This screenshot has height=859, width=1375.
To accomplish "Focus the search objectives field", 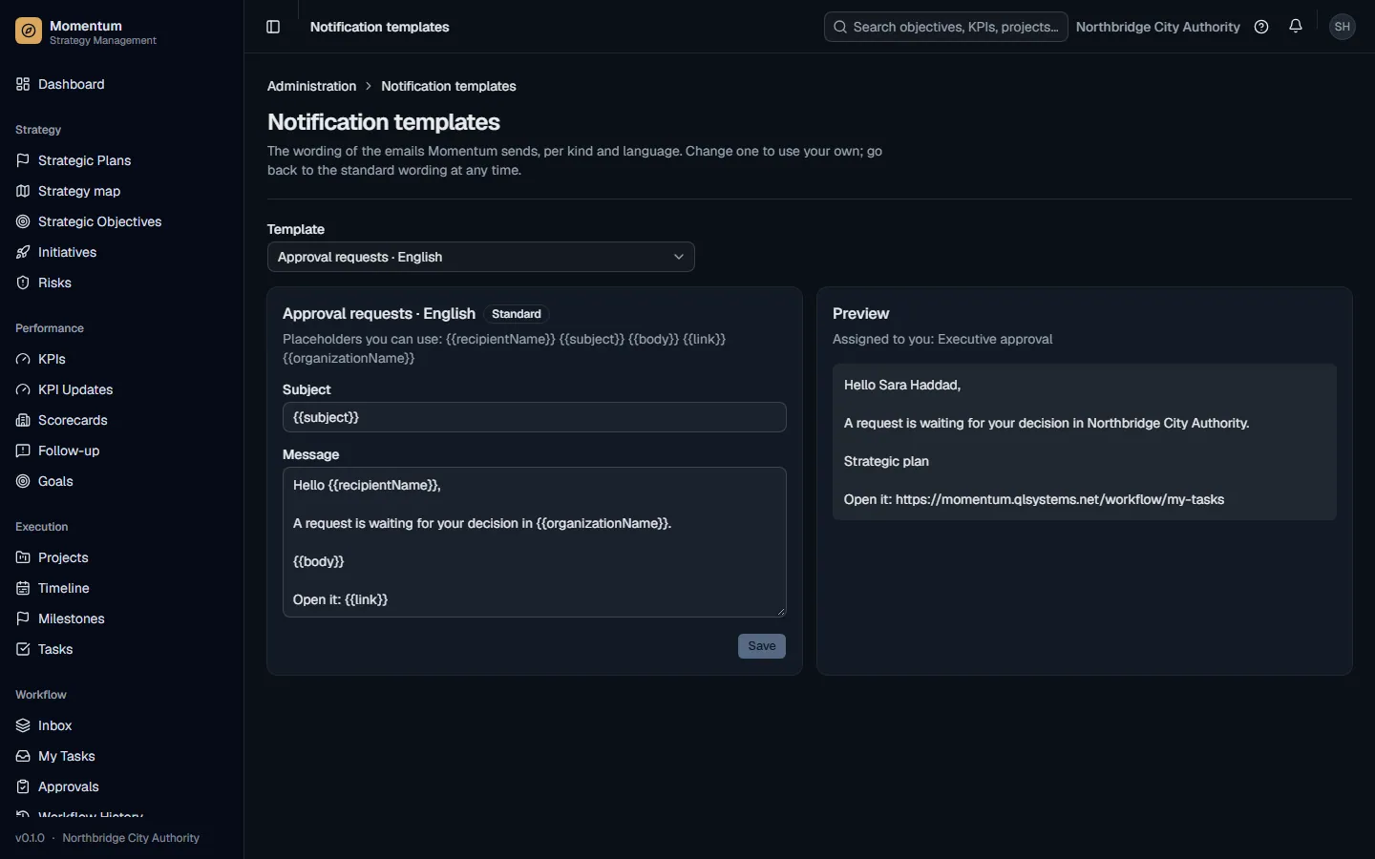I will [946, 27].
